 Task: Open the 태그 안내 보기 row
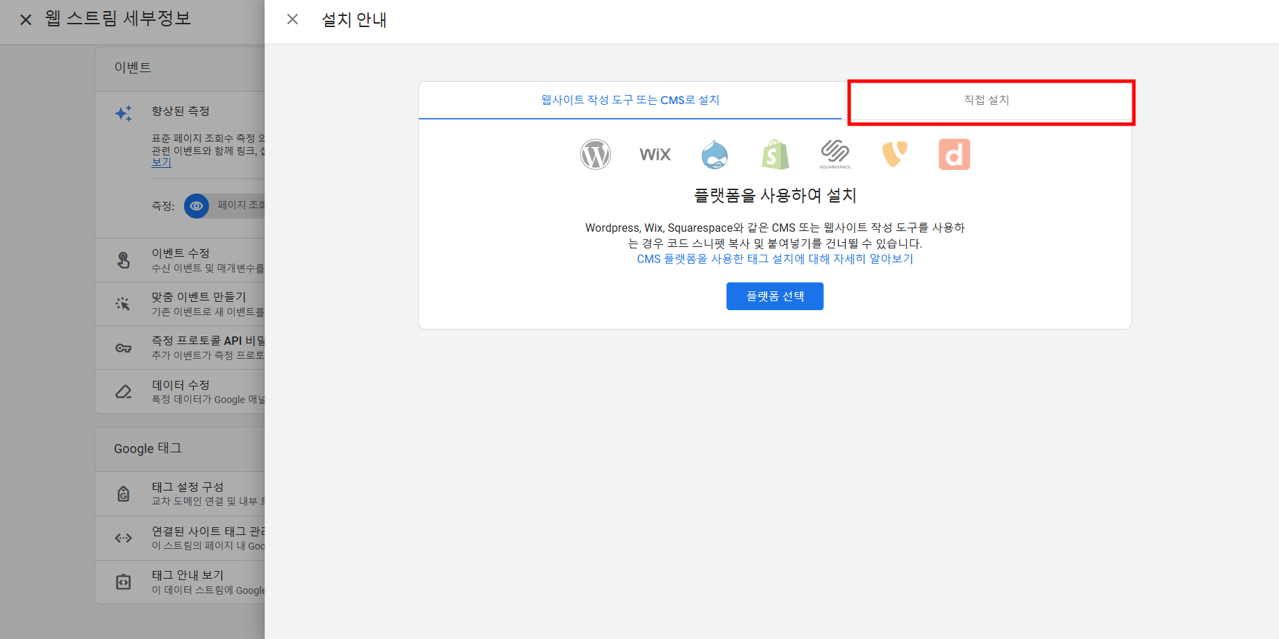[180, 582]
